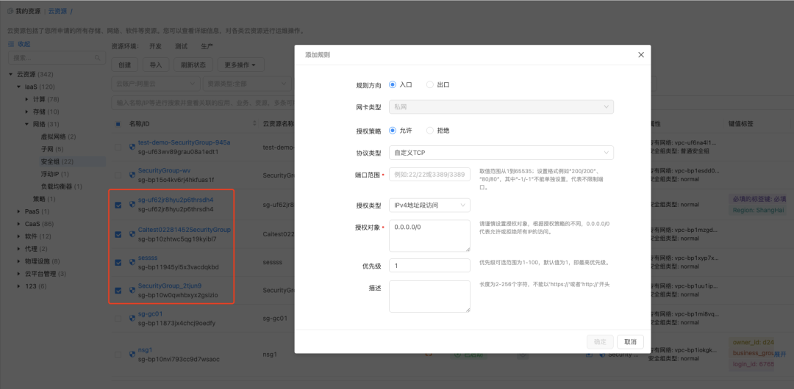Click the 取消 button in the dialog

tap(631, 341)
